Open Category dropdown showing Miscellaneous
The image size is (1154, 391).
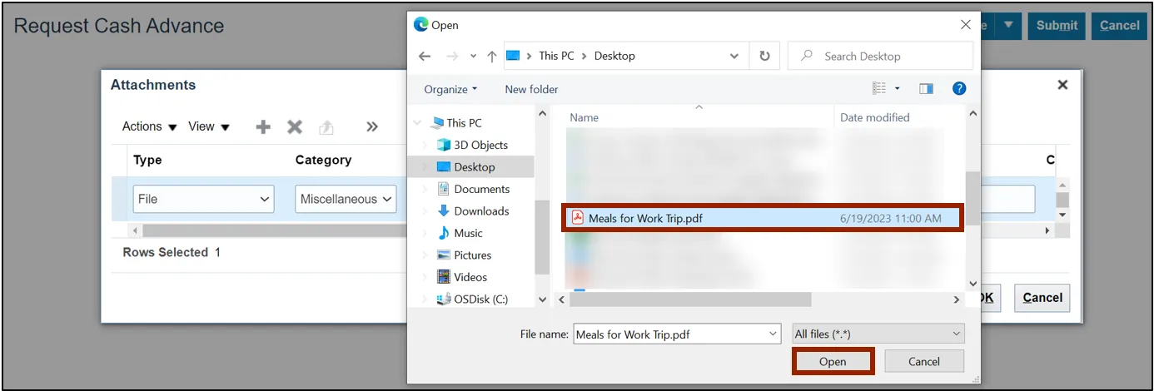tap(346, 200)
